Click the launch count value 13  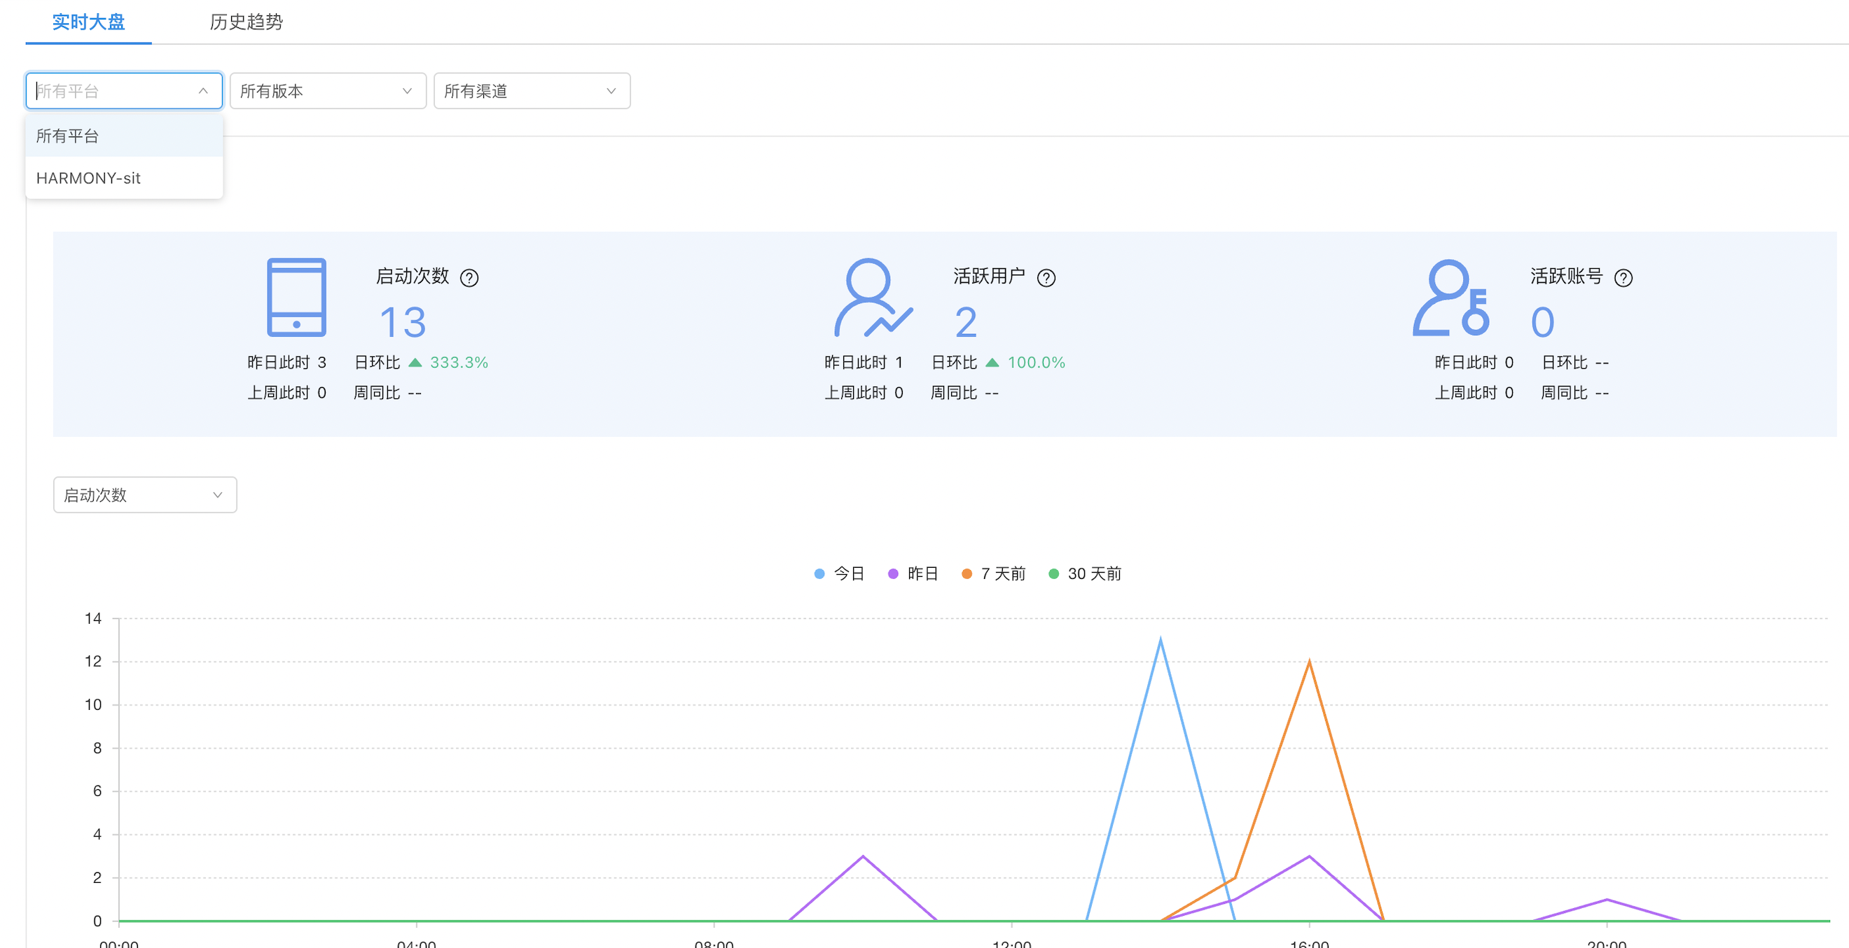click(403, 322)
